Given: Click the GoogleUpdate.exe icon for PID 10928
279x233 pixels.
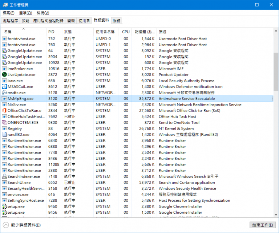Looking at the screenshot, I should (x=4, y=62).
